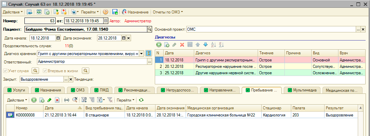Add a new diagnosis with green plus
Viewport: 370px width, 136px height.
coord(159,45)
